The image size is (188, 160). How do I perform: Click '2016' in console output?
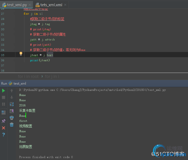[22, 106]
